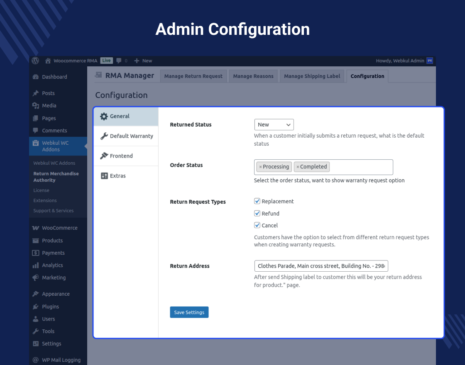This screenshot has width=465, height=365.
Task: Click the WooCommerce logo icon in sidebar
Action: (x=36, y=228)
